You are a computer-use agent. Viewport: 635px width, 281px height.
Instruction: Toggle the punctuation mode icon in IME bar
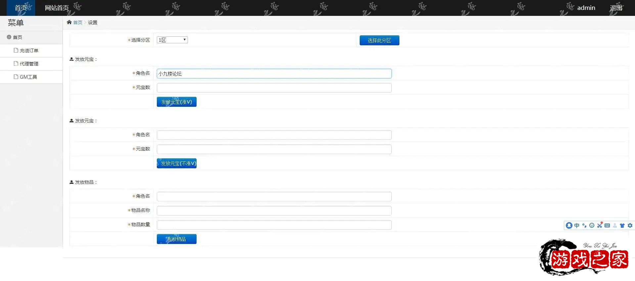pyautogui.click(x=584, y=225)
